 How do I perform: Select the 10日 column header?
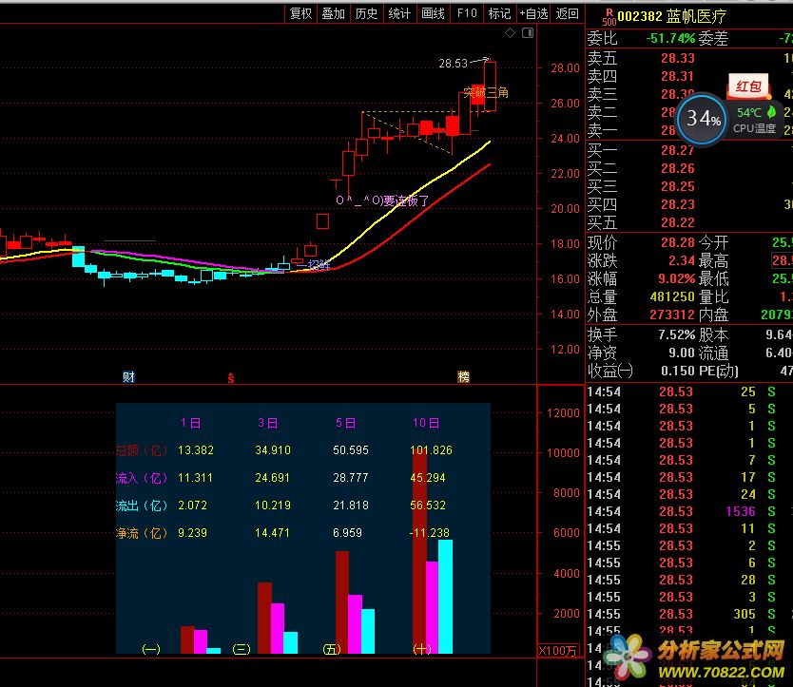[426, 423]
